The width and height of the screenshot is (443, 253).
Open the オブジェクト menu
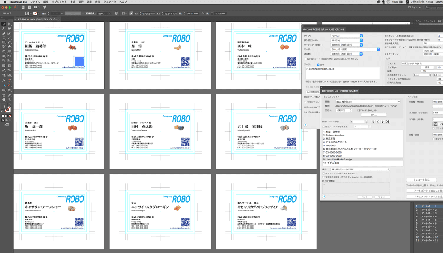pos(59,2)
